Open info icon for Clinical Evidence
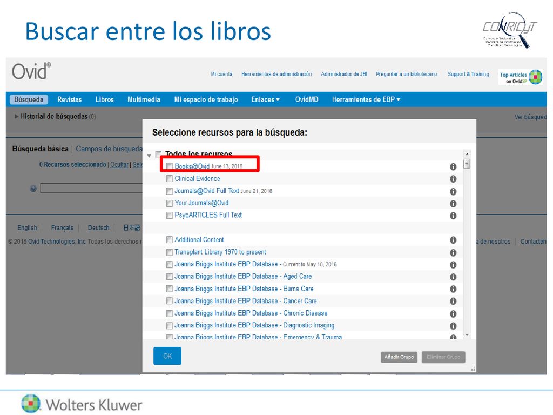 (x=453, y=179)
